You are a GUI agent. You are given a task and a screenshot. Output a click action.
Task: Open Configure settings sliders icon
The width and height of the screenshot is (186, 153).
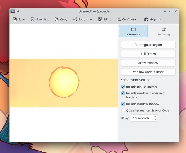119,19
